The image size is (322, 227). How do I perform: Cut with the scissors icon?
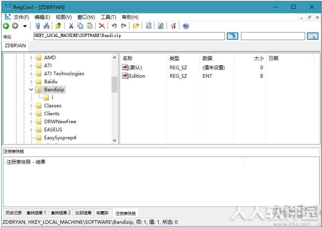[71, 26]
